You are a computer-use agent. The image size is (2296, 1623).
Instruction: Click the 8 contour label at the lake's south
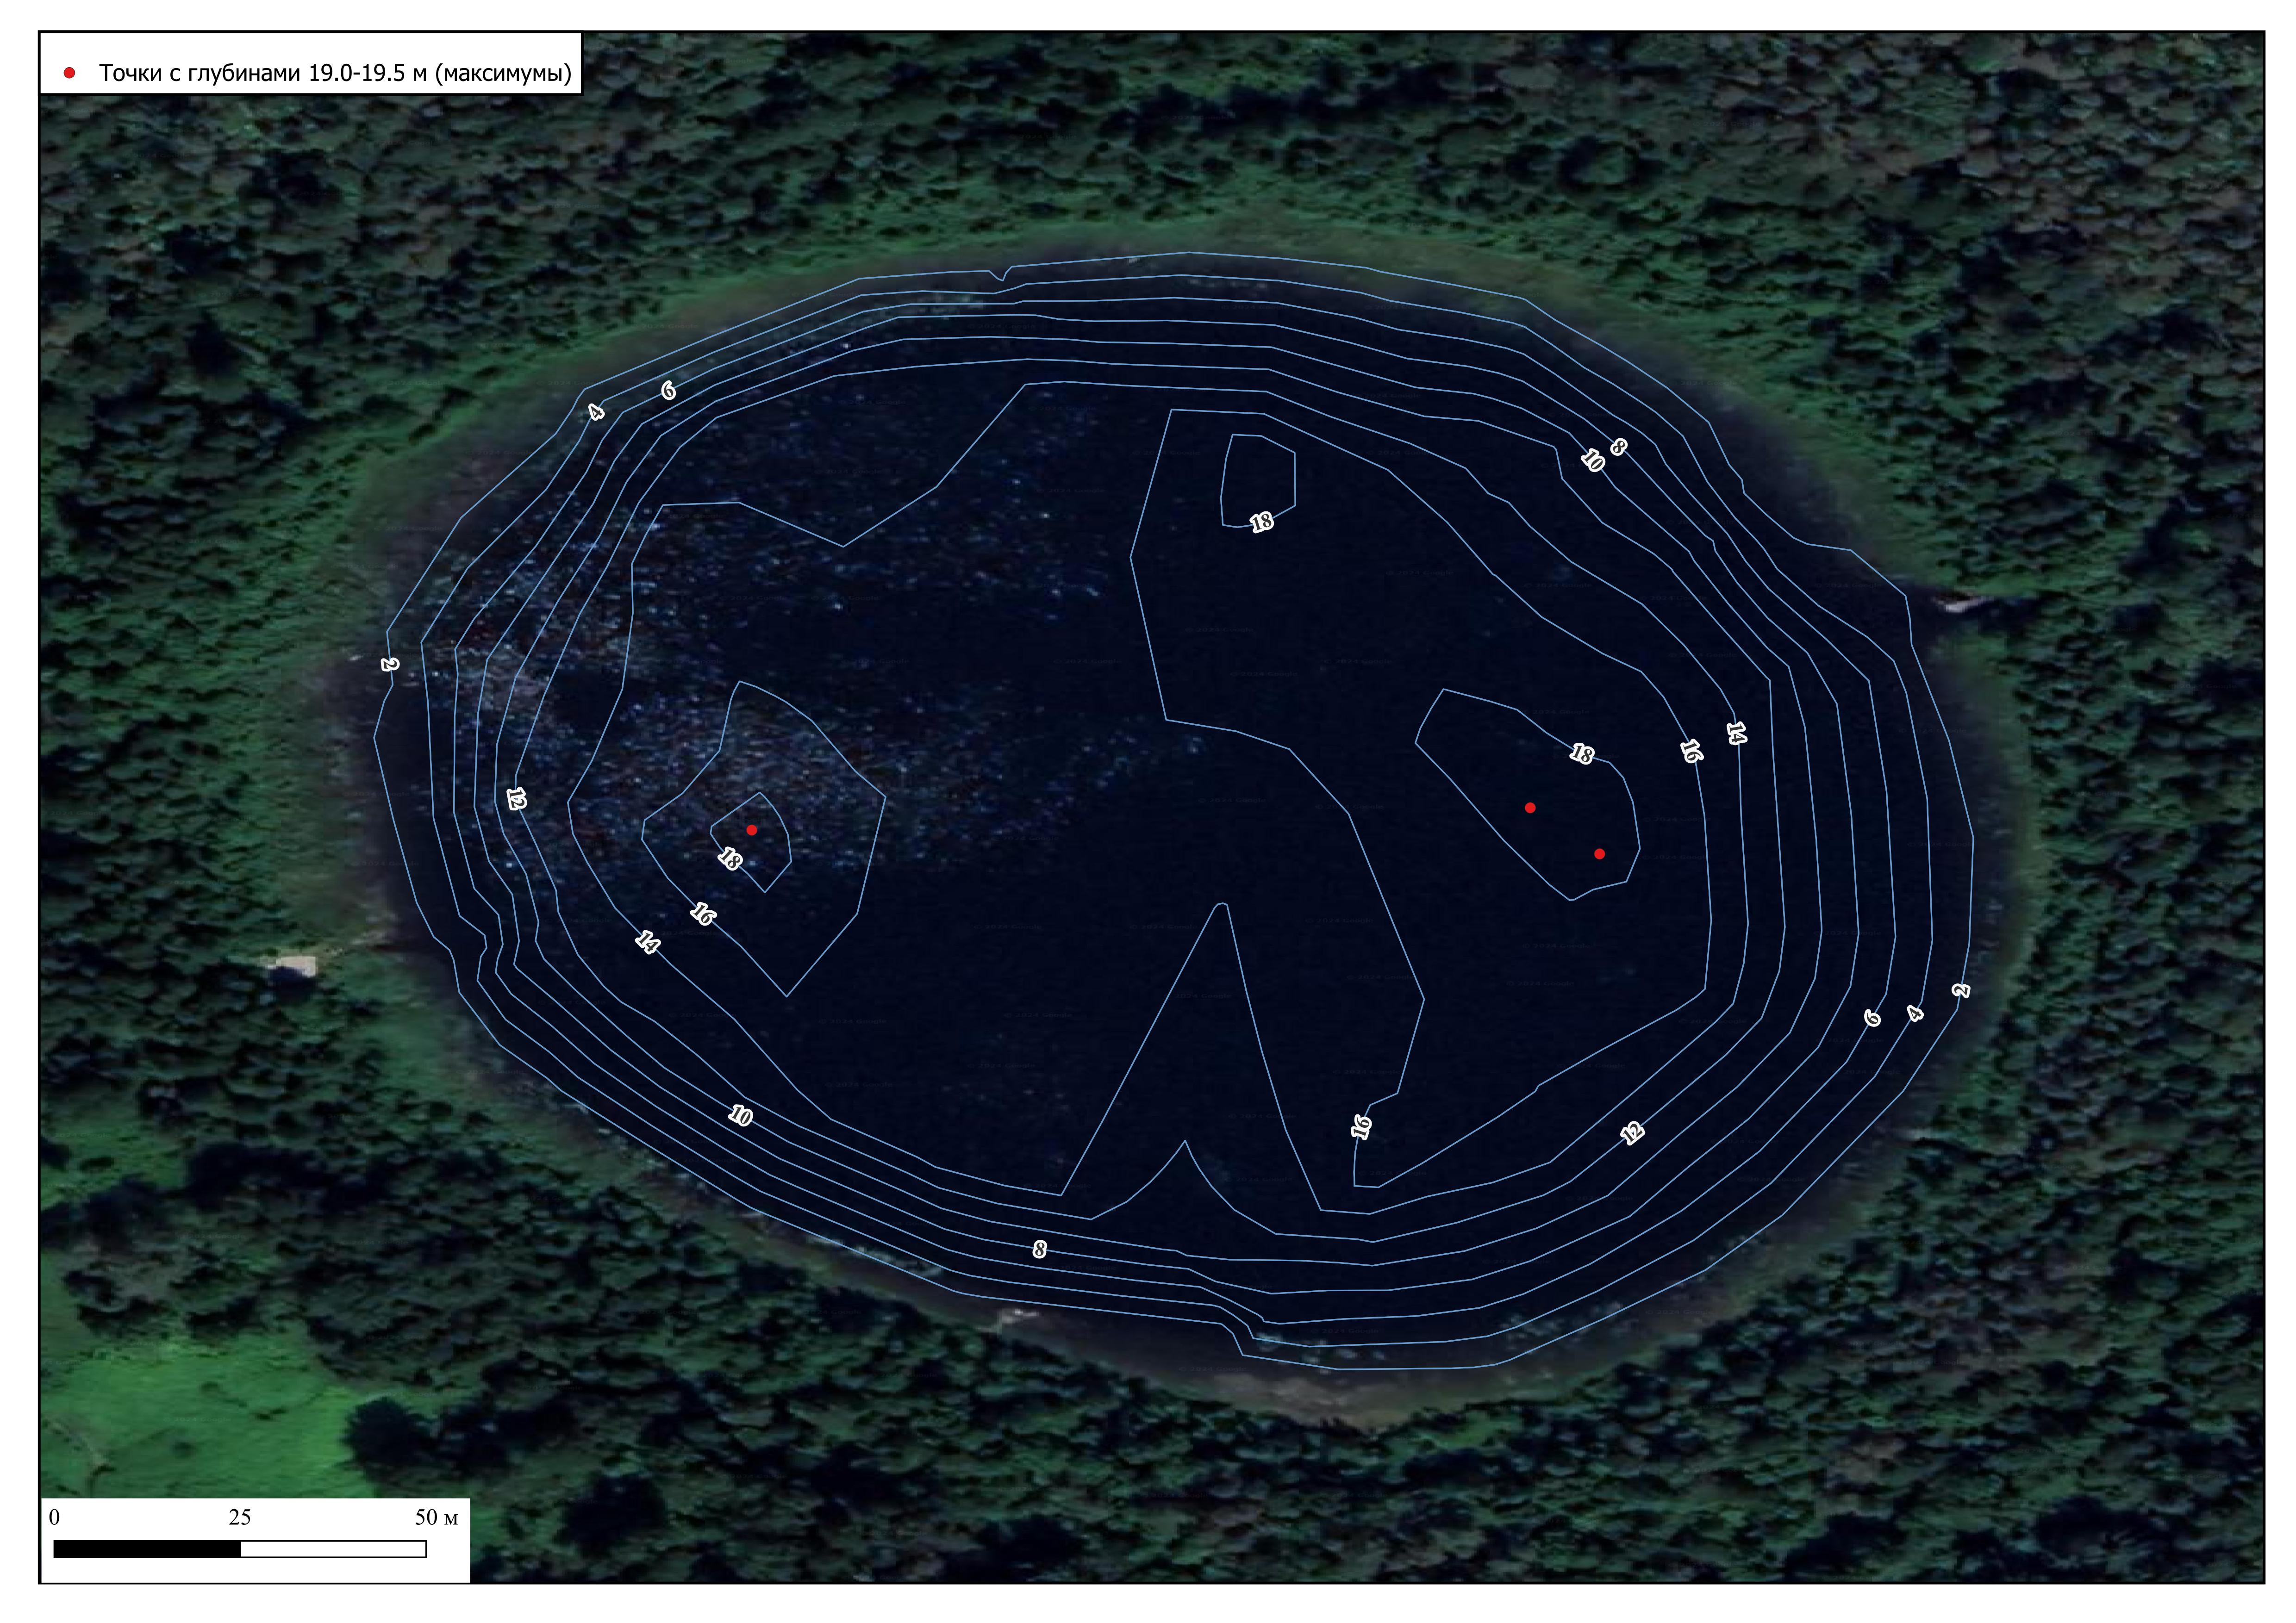[x=1040, y=1249]
